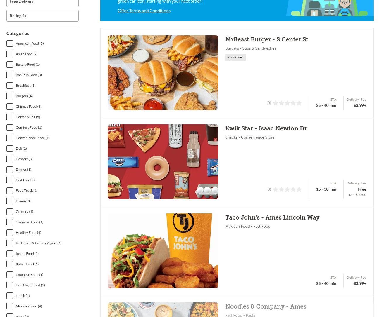The width and height of the screenshot is (389, 317).
Task: Click Kwik Star star rating icons
Action: click(x=287, y=189)
